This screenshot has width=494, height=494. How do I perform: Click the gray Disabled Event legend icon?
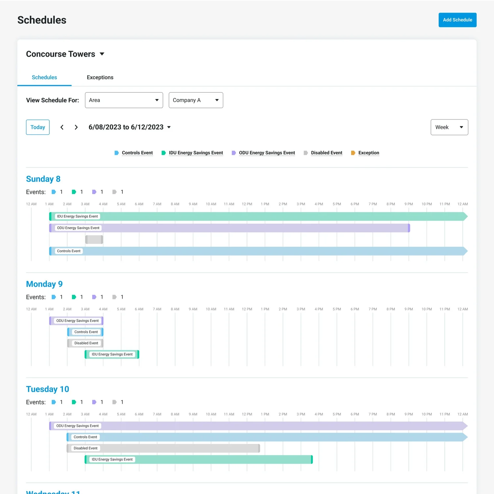tap(306, 153)
